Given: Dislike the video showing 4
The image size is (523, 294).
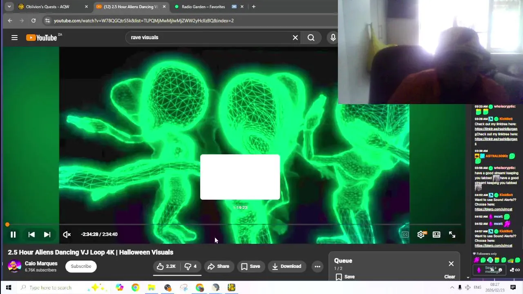Looking at the screenshot, I should tap(190, 266).
